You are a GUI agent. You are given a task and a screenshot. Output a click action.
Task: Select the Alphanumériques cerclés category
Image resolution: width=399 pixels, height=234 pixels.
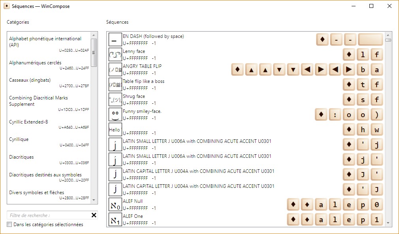click(35, 63)
